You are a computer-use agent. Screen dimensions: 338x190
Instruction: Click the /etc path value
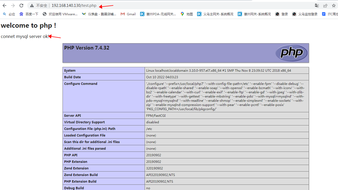149,129
